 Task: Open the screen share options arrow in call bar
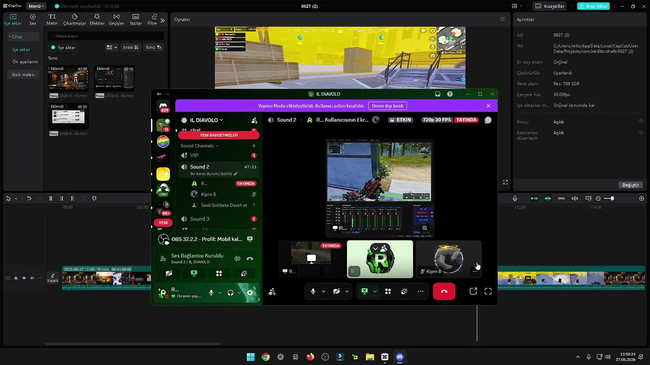point(375,291)
